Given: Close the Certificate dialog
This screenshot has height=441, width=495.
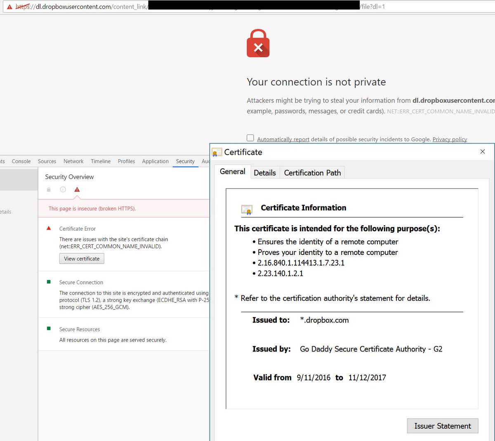Looking at the screenshot, I should click(483, 151).
